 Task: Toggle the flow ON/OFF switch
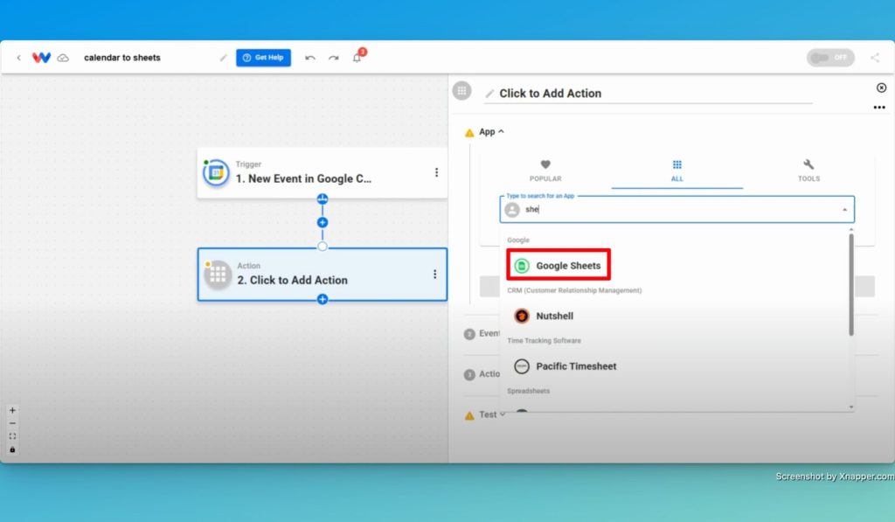point(830,58)
